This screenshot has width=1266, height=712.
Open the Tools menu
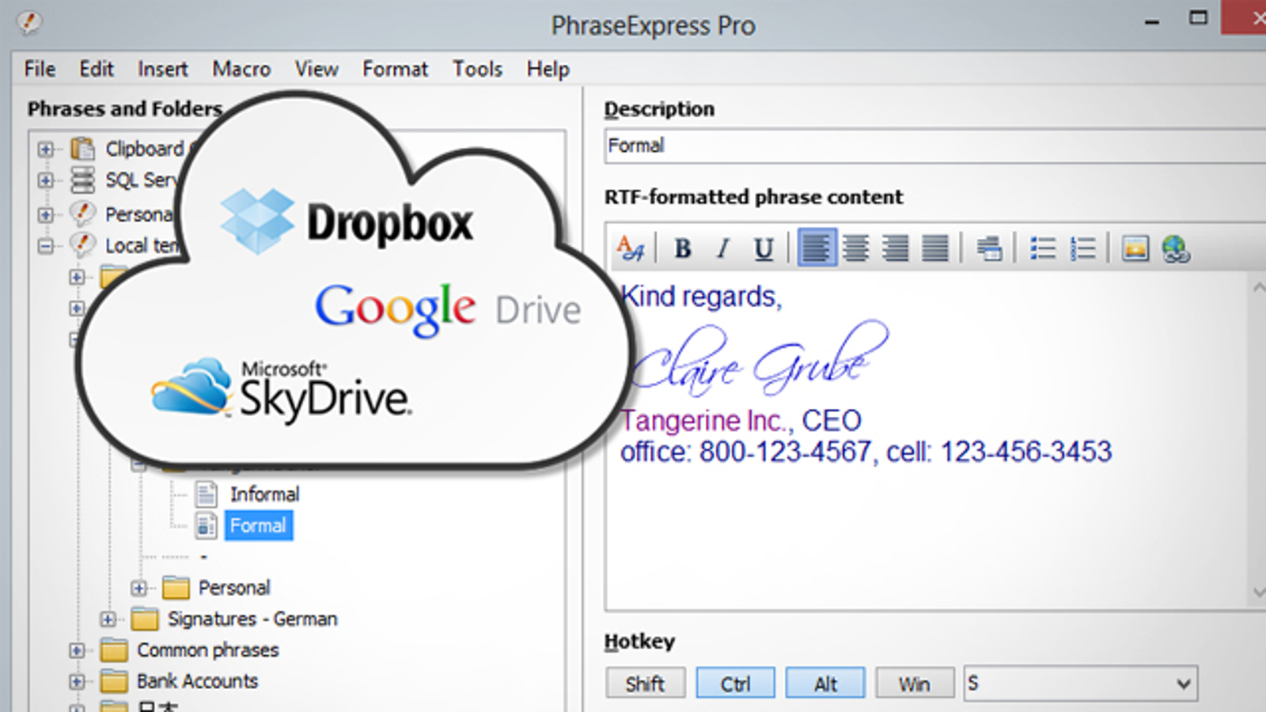point(477,69)
